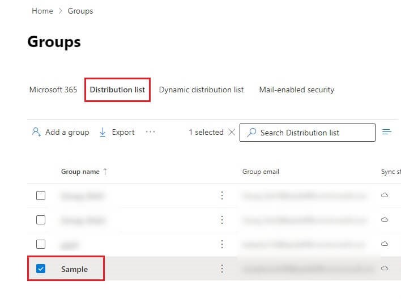Screen dimensions: 401x302
Task: Click cloud sync status icon in Sample row
Action: (385, 269)
